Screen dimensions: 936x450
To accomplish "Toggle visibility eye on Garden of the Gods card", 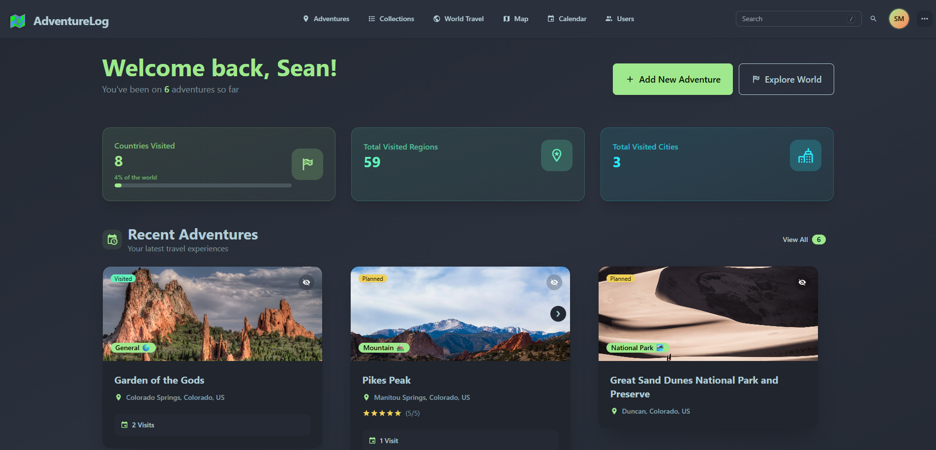I will 306,282.
